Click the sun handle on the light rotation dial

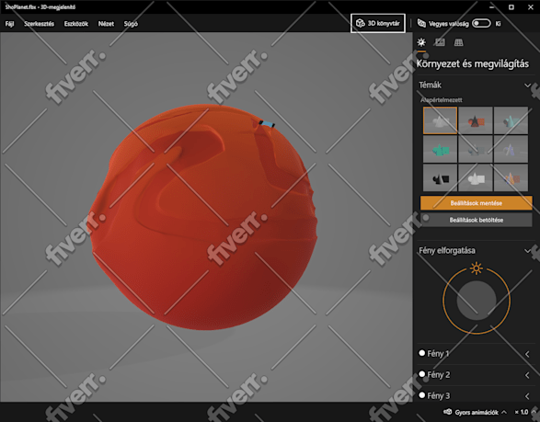[x=477, y=268]
